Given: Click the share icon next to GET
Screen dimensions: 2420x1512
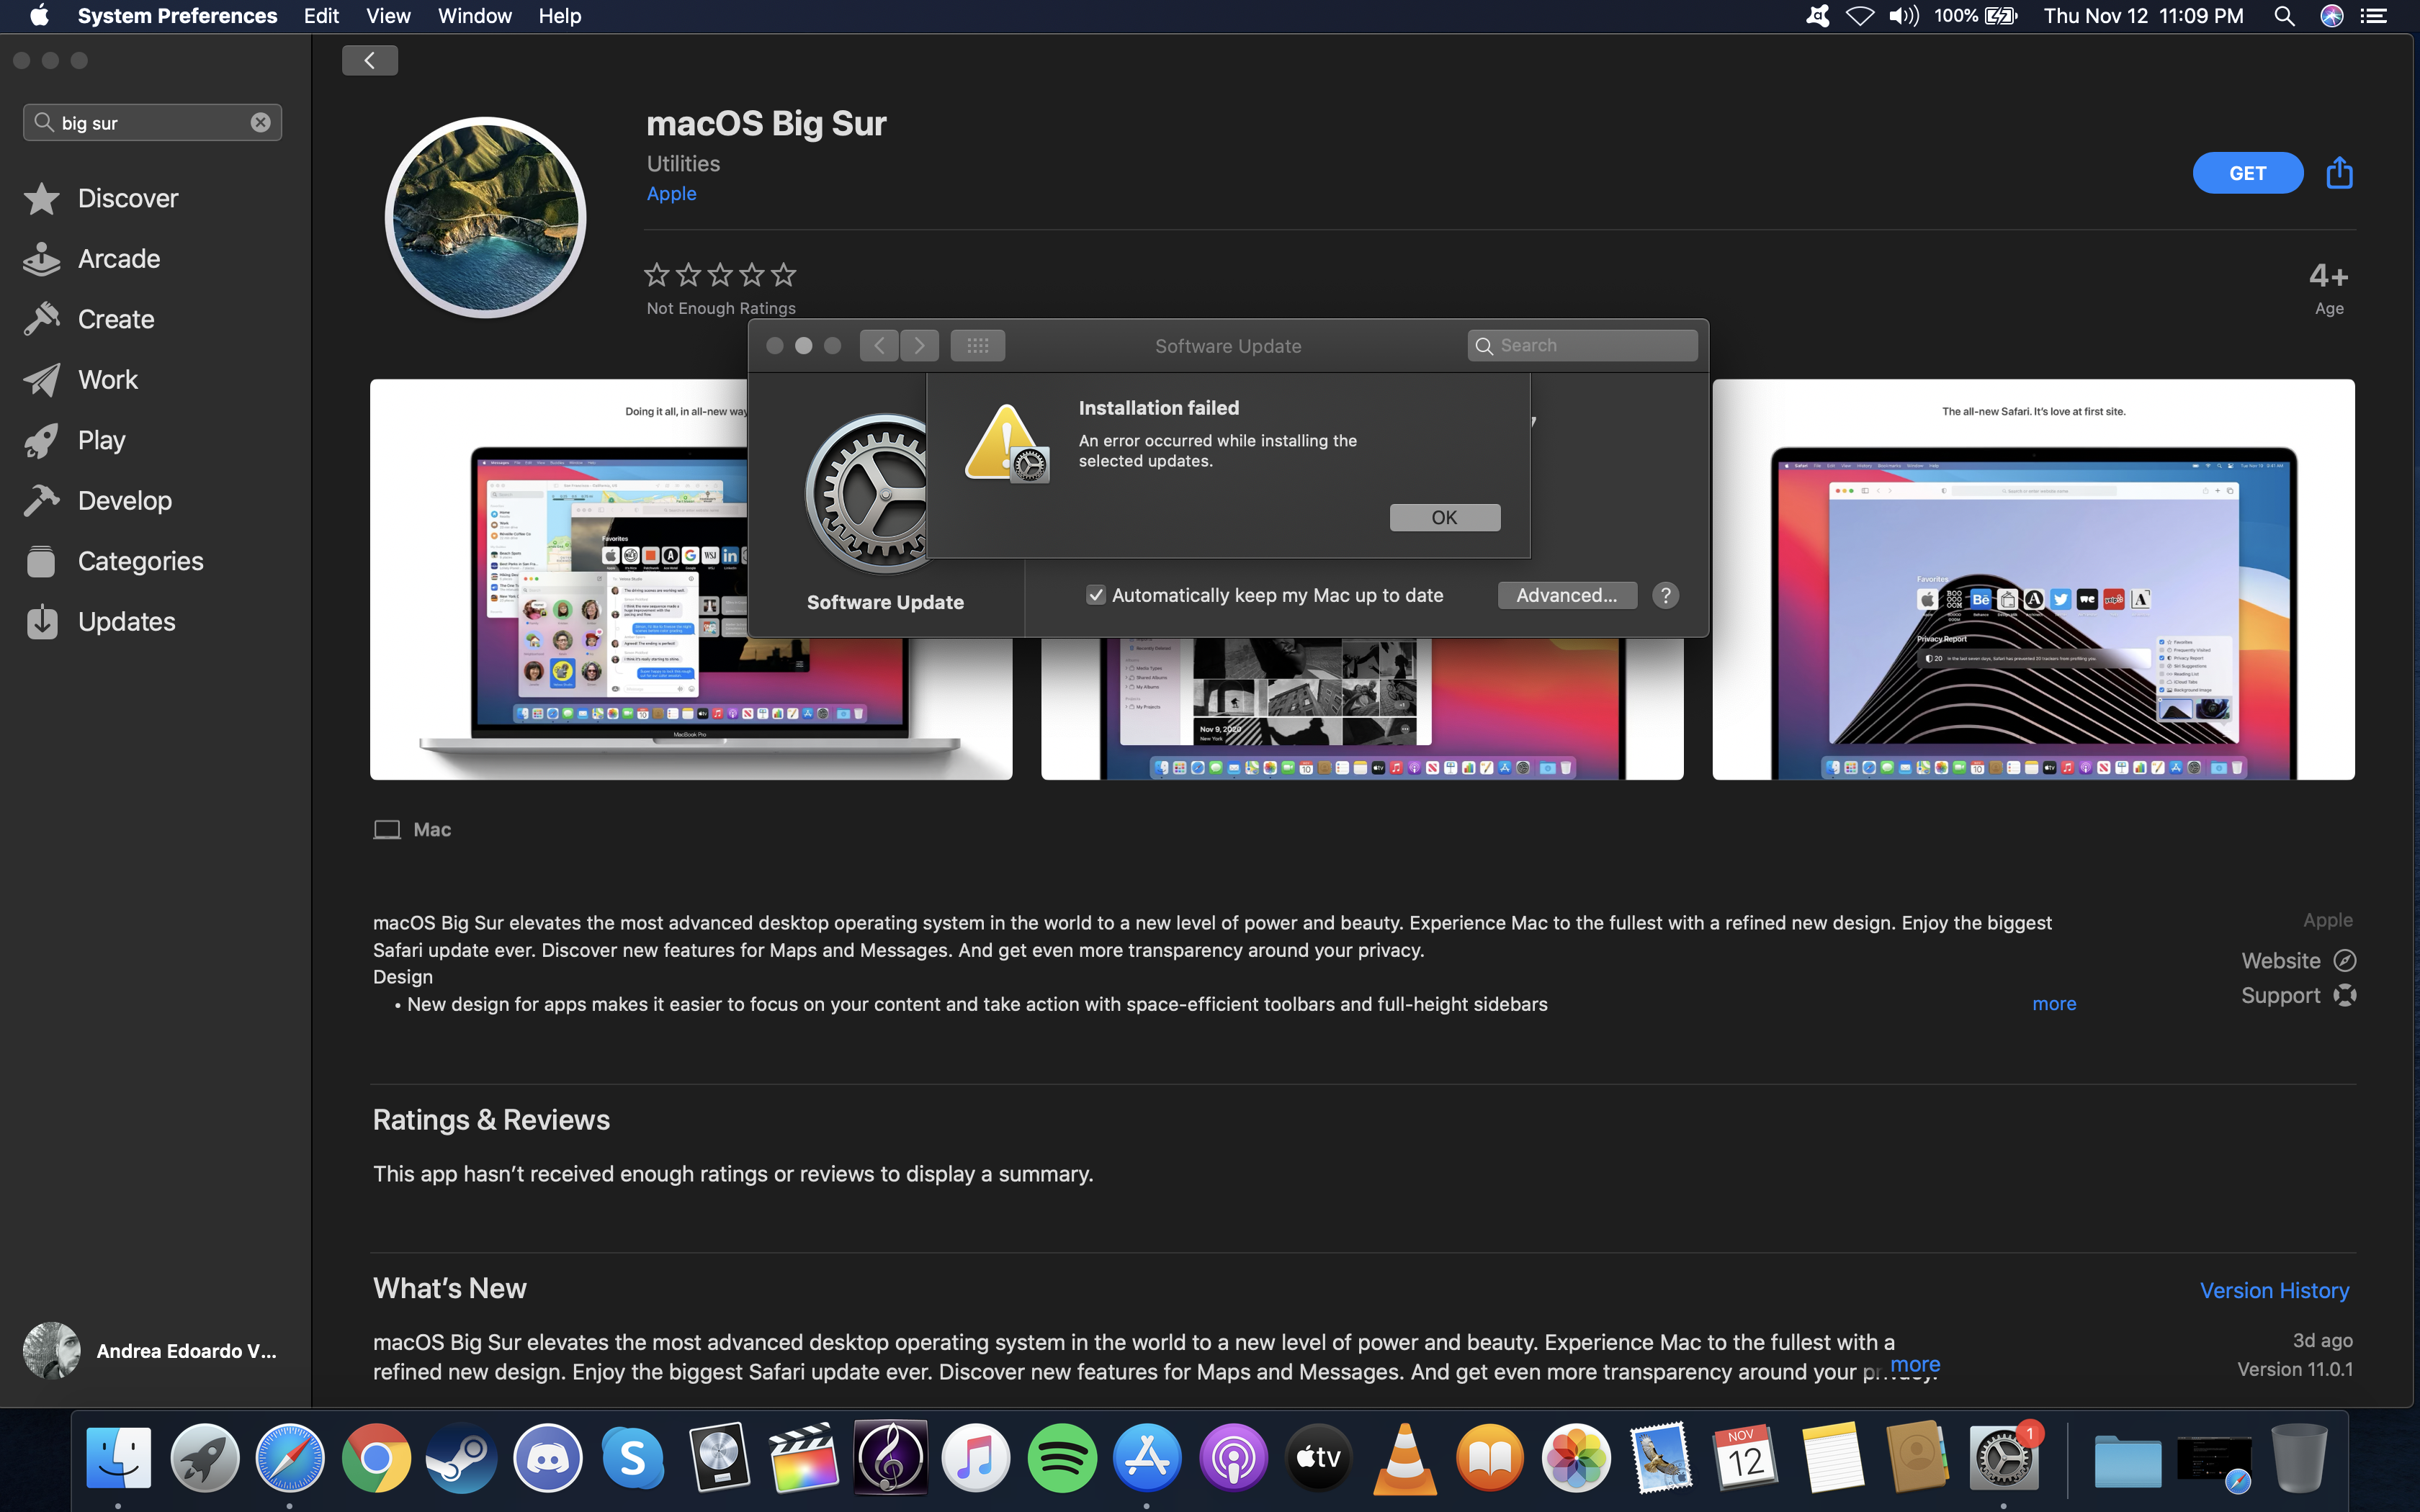Looking at the screenshot, I should (x=2339, y=173).
